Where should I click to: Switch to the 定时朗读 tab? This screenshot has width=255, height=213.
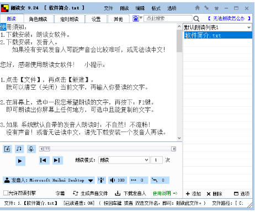[x=70, y=19]
